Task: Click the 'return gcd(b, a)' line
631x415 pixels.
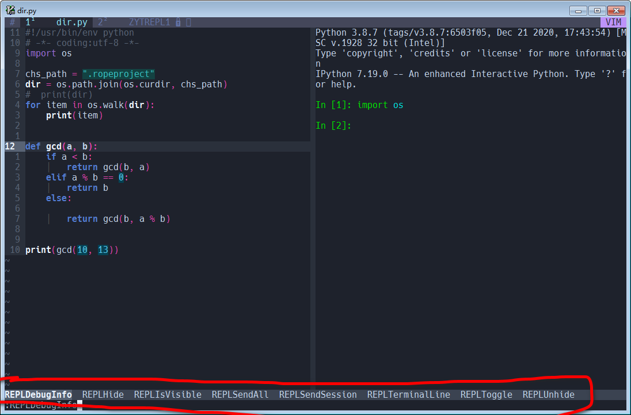Action: (108, 167)
